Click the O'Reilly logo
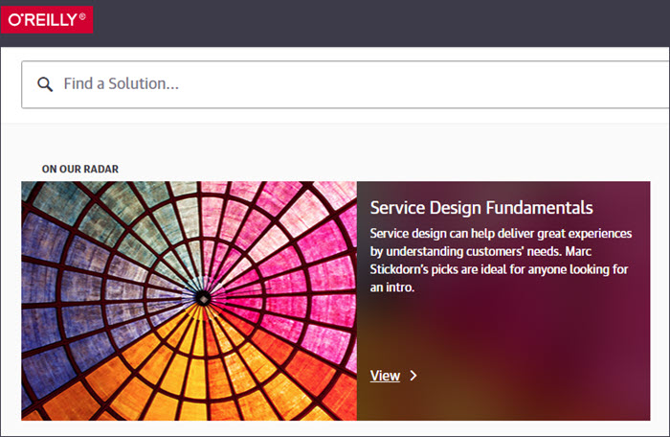This screenshot has width=670, height=437. (x=47, y=20)
